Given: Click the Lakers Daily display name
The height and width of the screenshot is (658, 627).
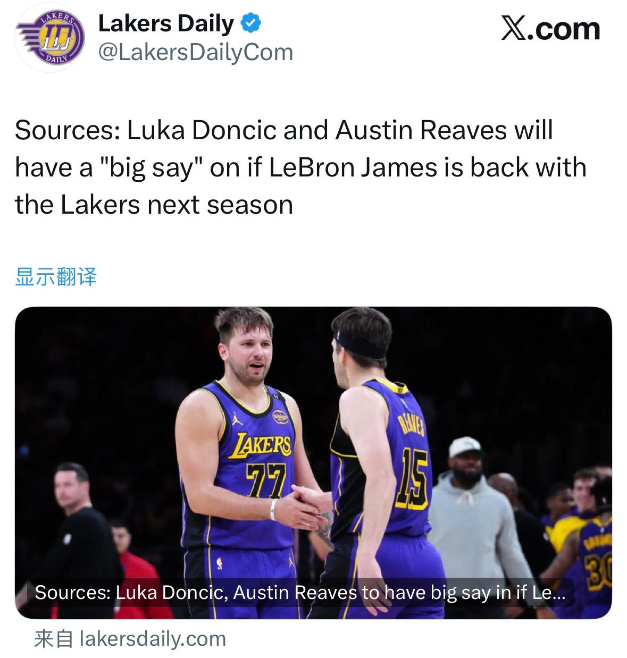Looking at the screenshot, I should click(x=166, y=22).
